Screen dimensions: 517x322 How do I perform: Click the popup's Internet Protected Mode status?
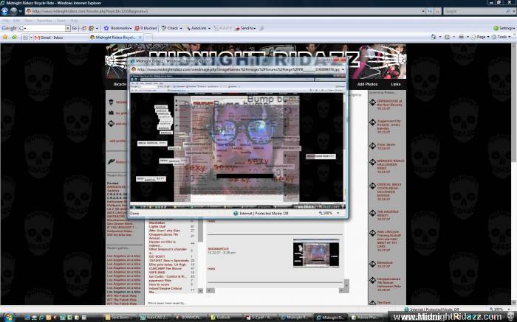[261, 213]
